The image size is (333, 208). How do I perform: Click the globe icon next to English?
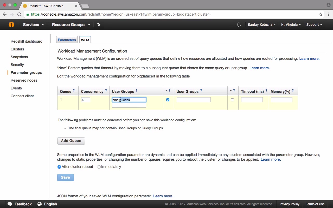point(40,204)
